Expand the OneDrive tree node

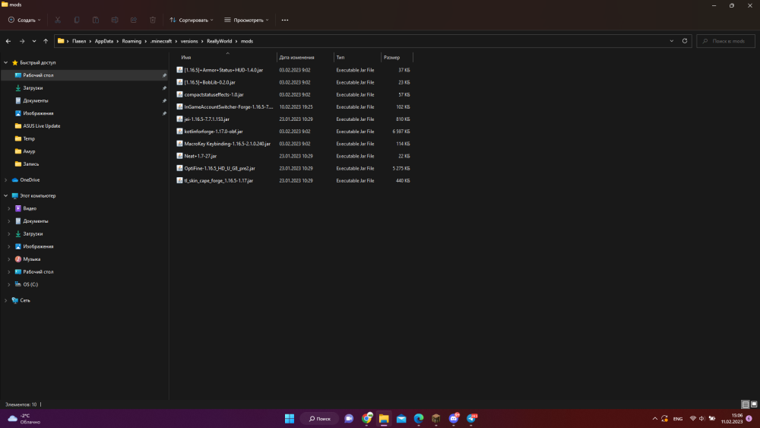(x=6, y=180)
